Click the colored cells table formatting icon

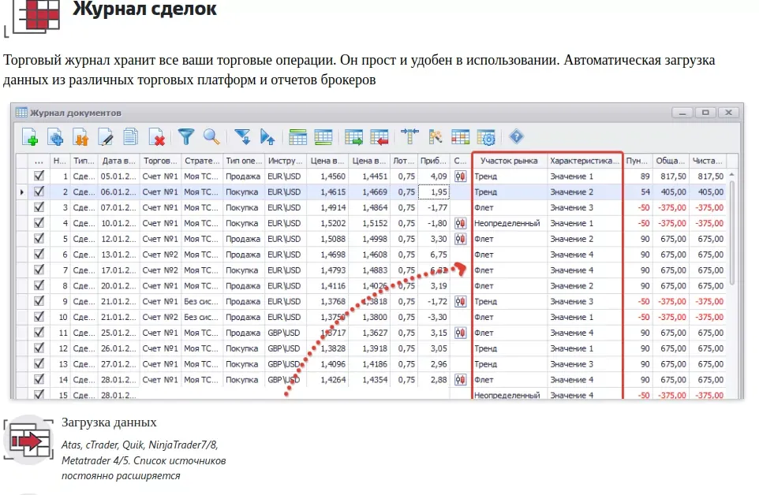[460, 137]
